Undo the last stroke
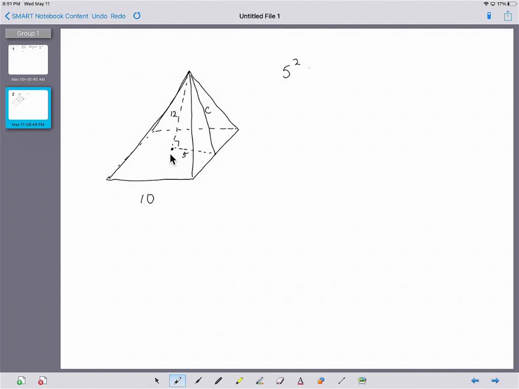Screen dimensions: 519x389 click(x=99, y=16)
